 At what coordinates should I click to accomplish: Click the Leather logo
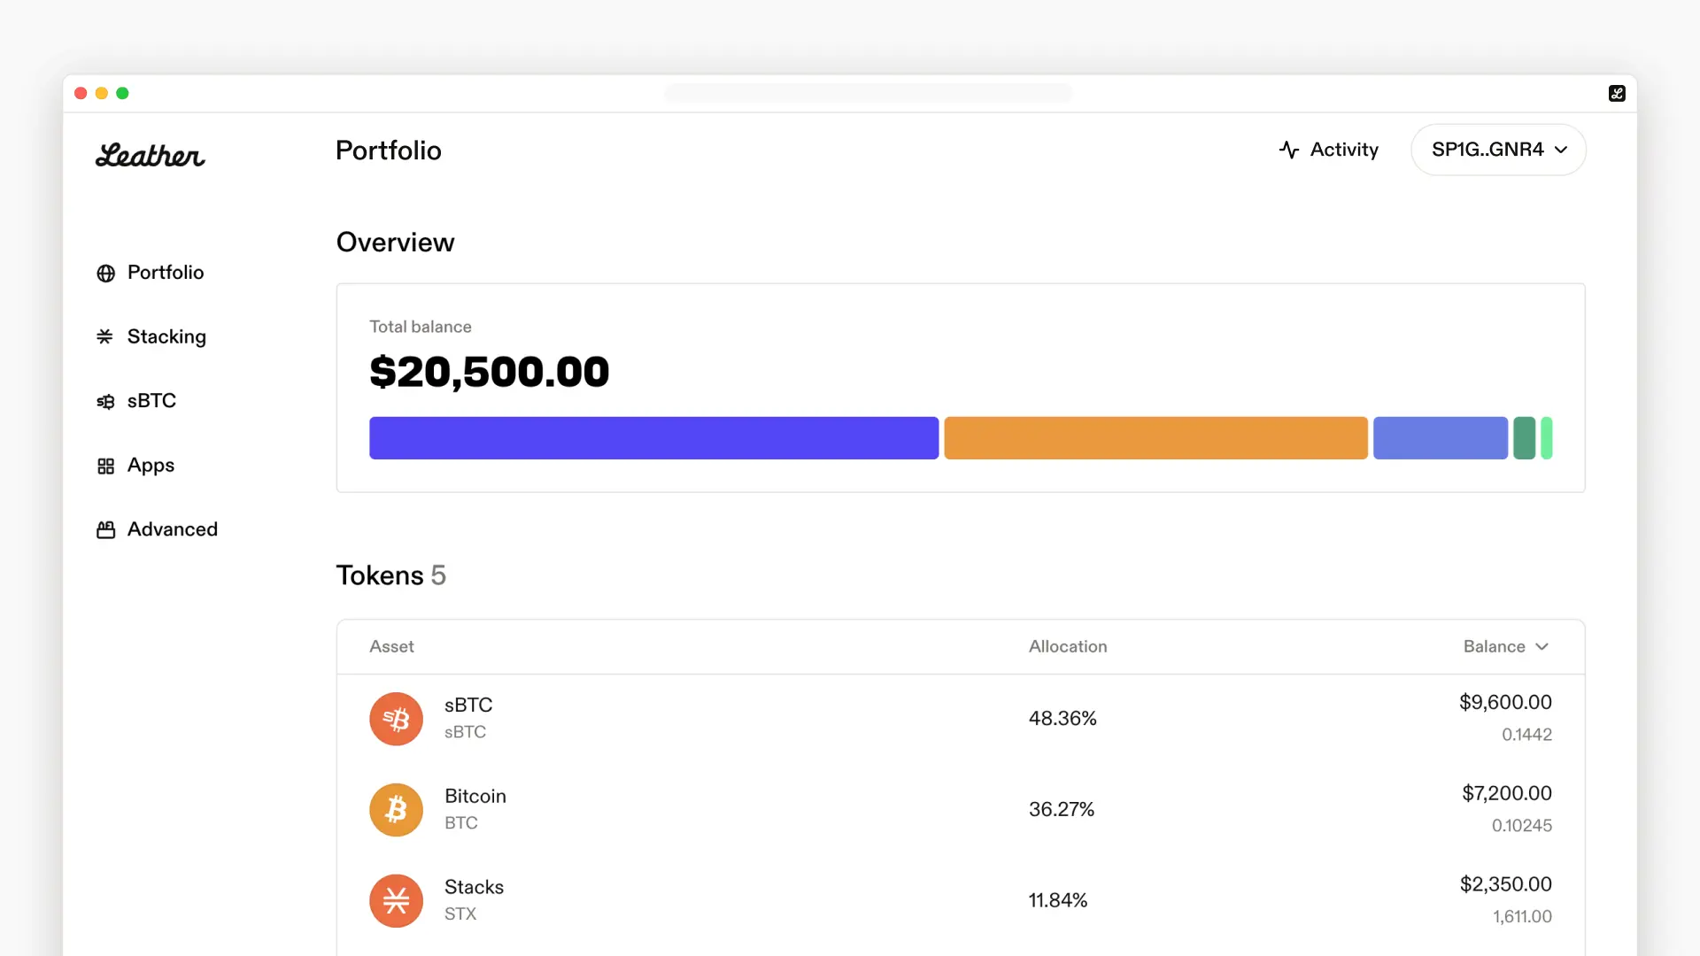150,155
